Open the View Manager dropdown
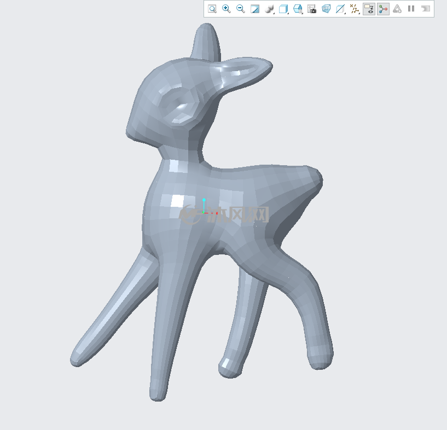This screenshot has height=430, width=447. (x=298, y=9)
